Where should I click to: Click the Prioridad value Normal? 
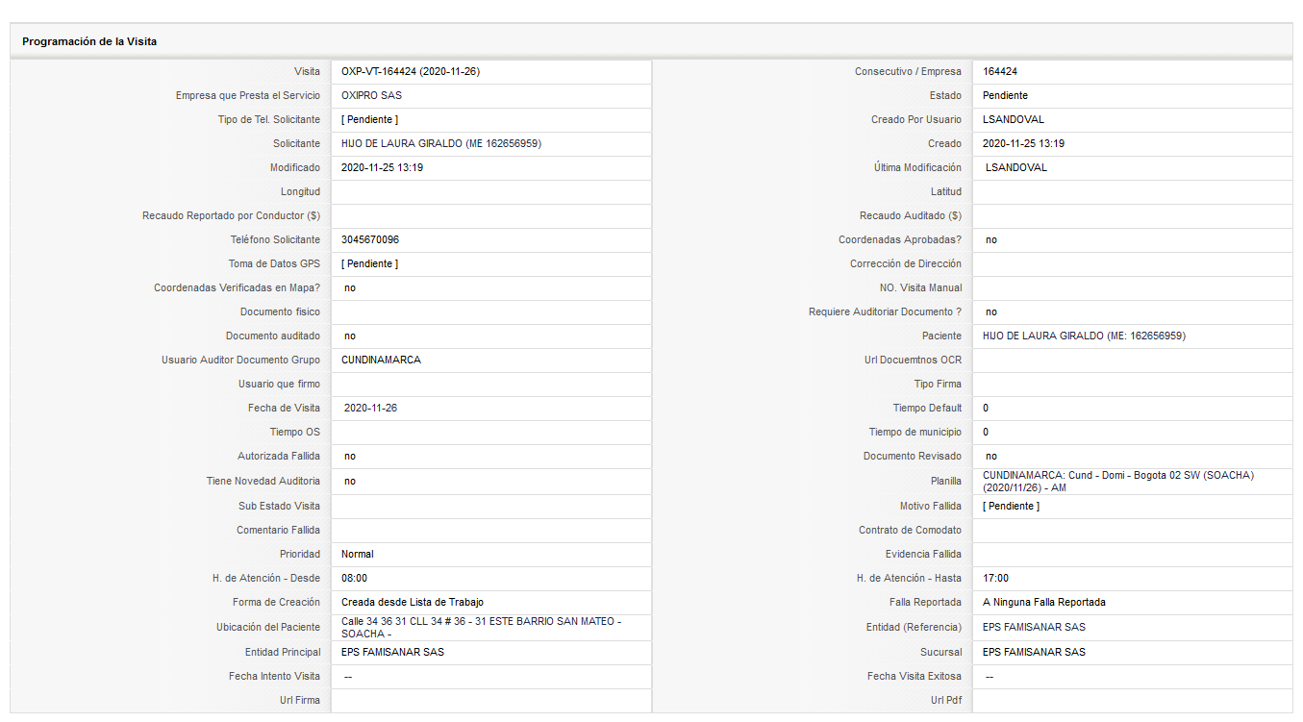(x=358, y=555)
